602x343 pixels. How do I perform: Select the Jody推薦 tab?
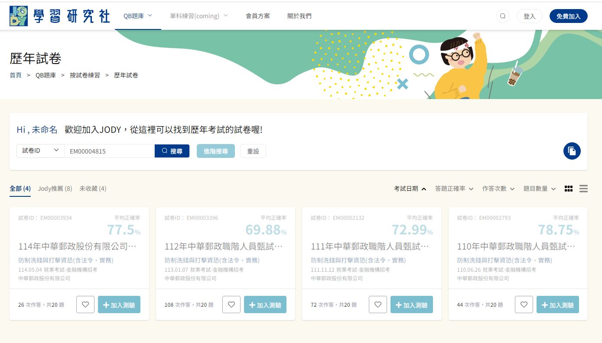pyautogui.click(x=55, y=189)
